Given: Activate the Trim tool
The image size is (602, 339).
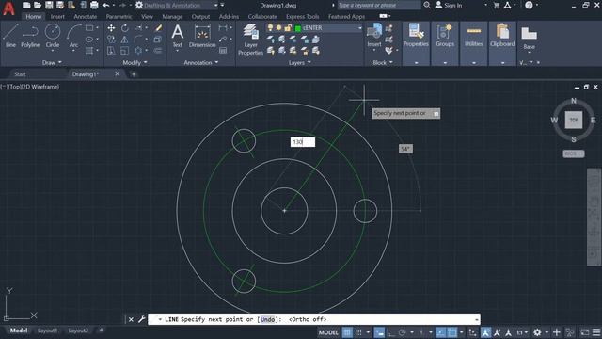Looking at the screenshot, I should tap(138, 28).
